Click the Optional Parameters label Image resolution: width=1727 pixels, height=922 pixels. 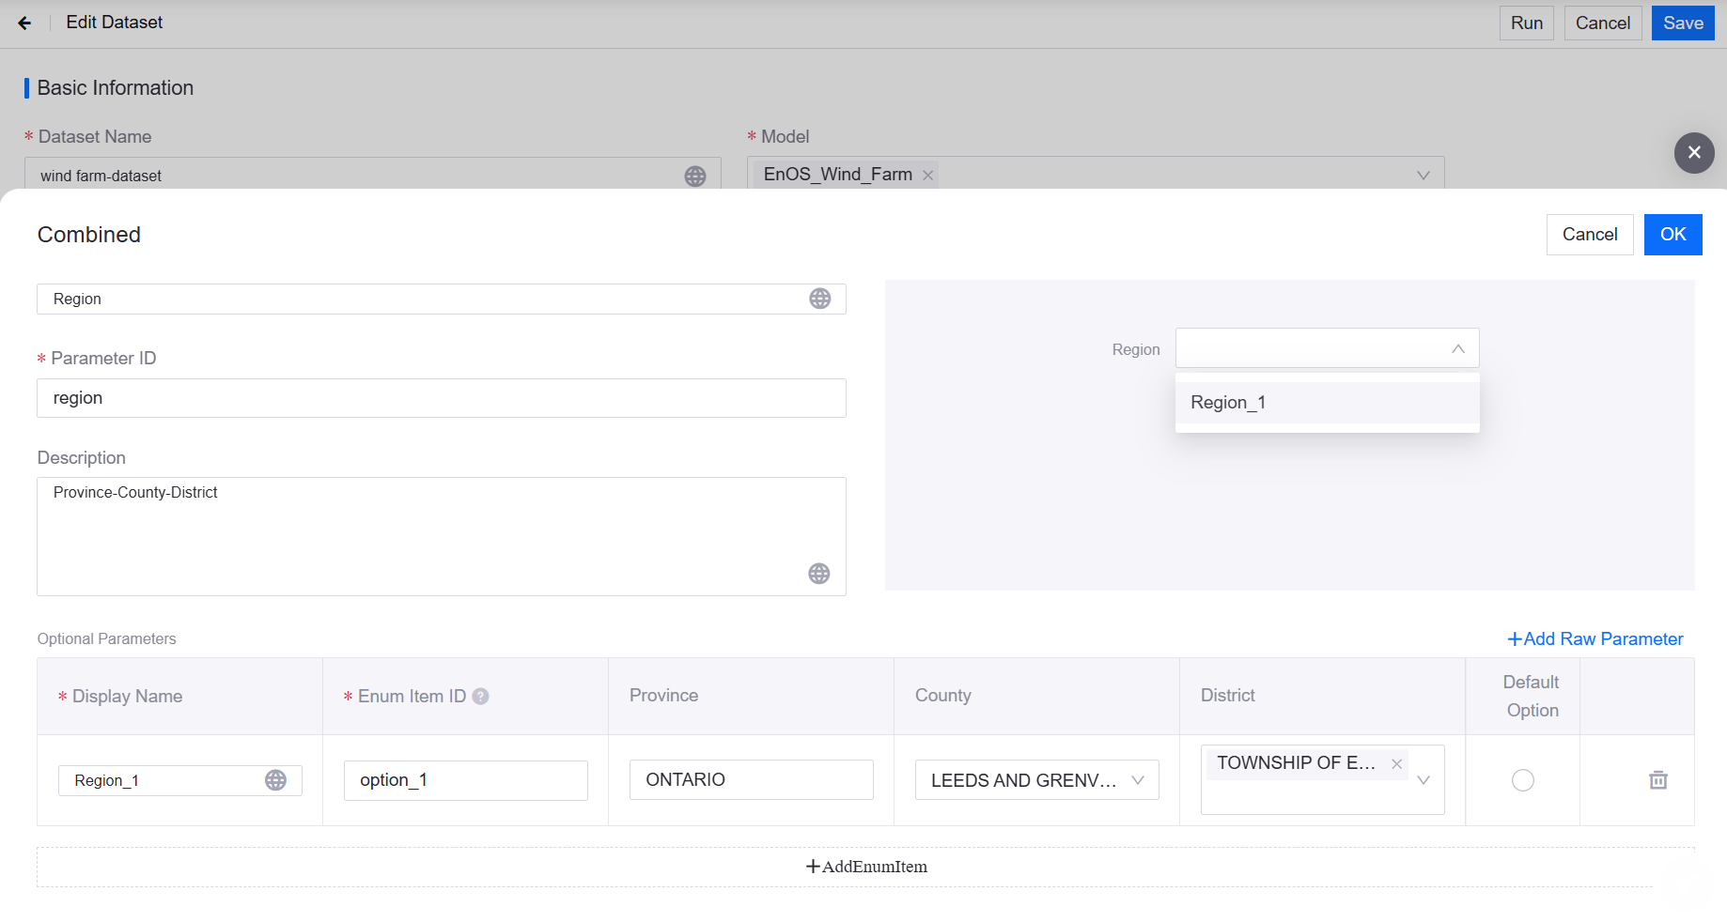click(x=107, y=638)
